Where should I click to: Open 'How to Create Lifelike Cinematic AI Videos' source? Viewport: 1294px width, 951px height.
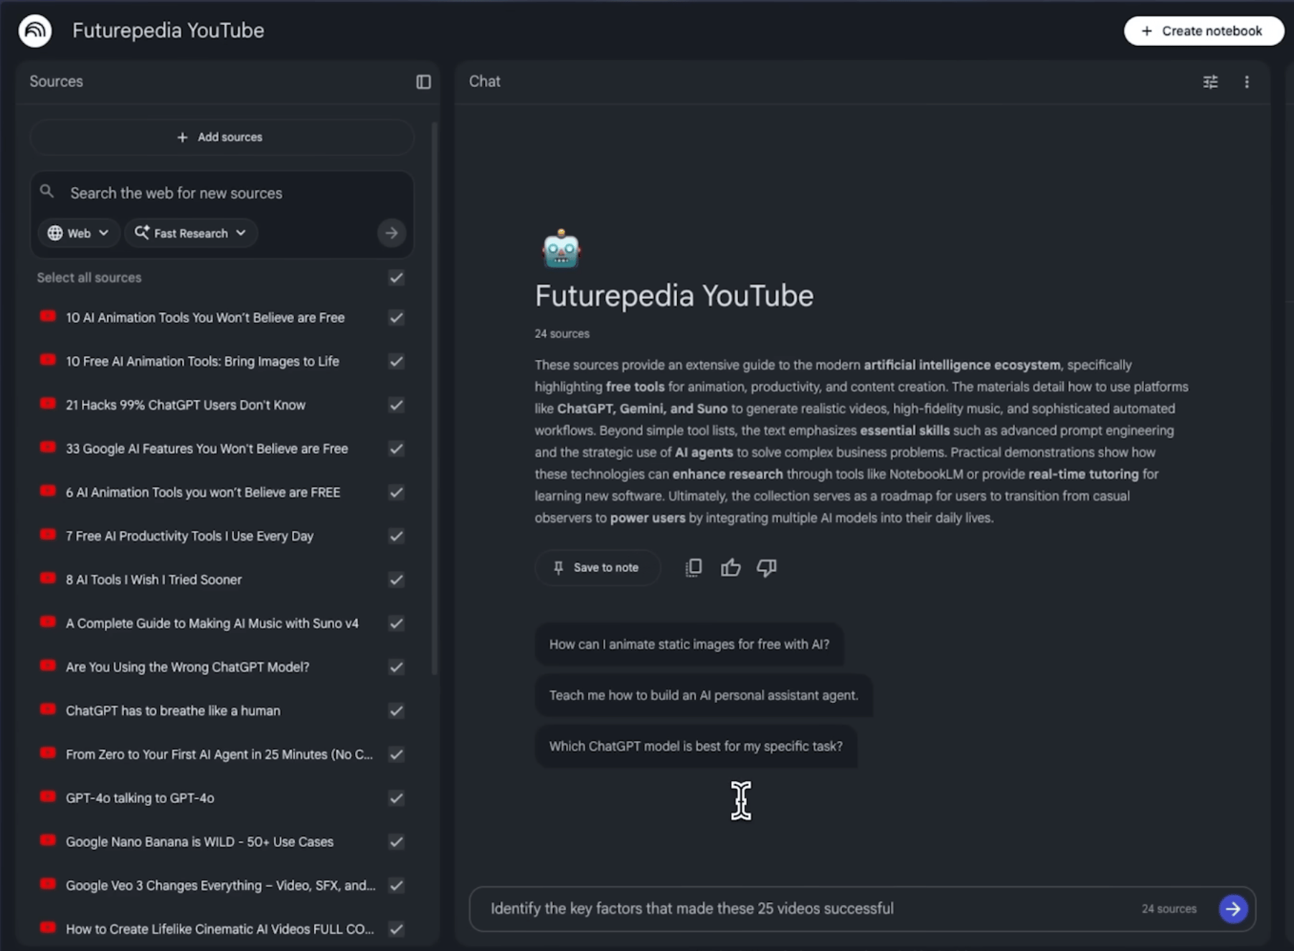click(219, 929)
